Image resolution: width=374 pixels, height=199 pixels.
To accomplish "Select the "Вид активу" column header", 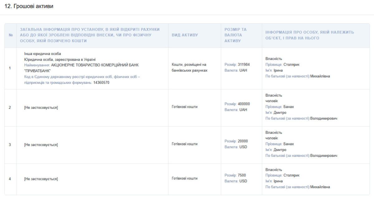I will coord(185,35).
